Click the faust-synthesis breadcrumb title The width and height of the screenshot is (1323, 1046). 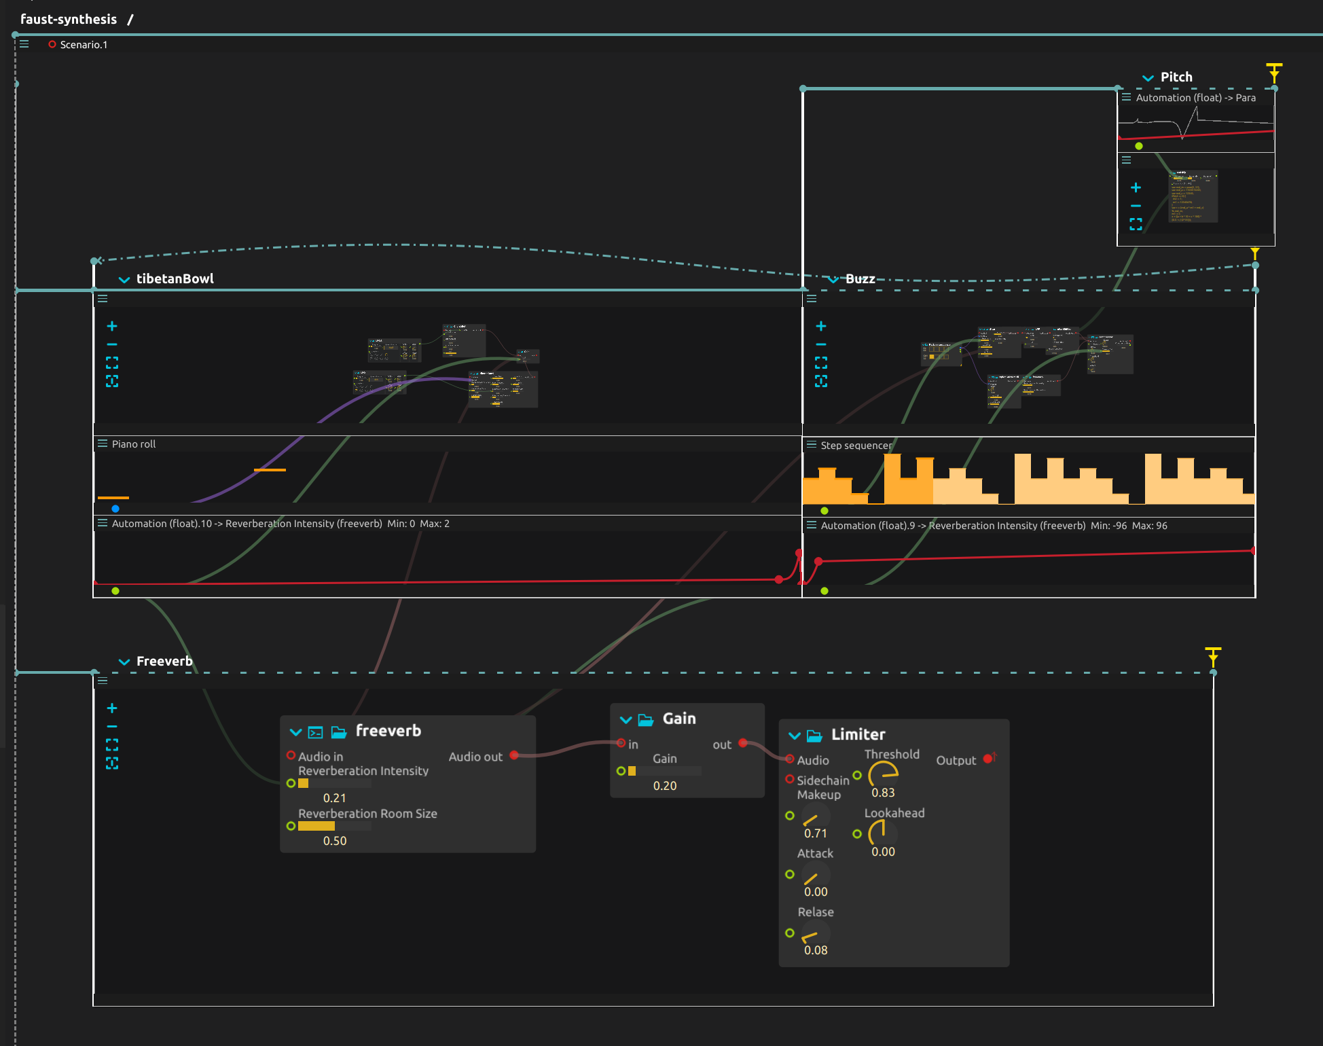pyautogui.click(x=69, y=19)
